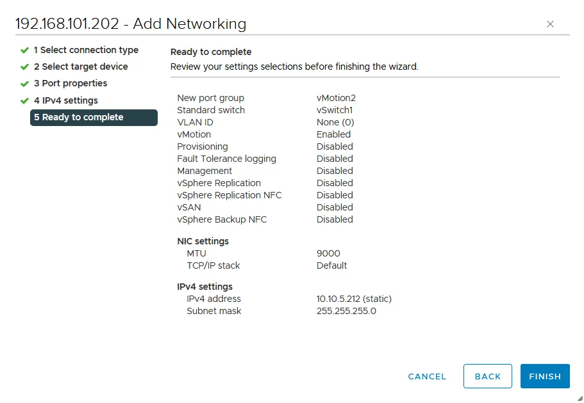584x403 pixels.
Task: Click the VLAN ID None (0) value
Action: click(335, 122)
